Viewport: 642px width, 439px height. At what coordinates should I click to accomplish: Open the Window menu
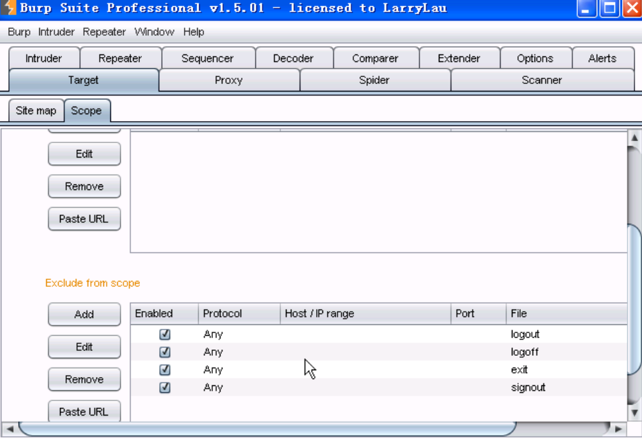pyautogui.click(x=154, y=32)
